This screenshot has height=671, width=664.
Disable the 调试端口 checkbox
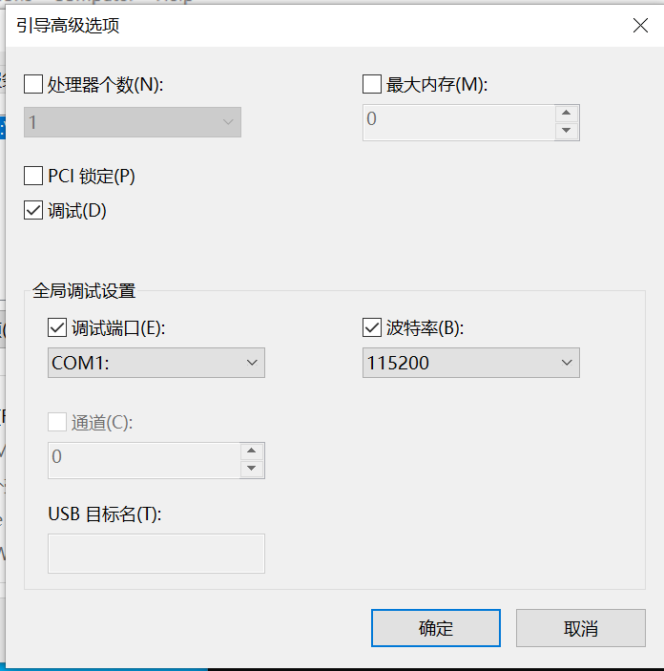[56, 328]
